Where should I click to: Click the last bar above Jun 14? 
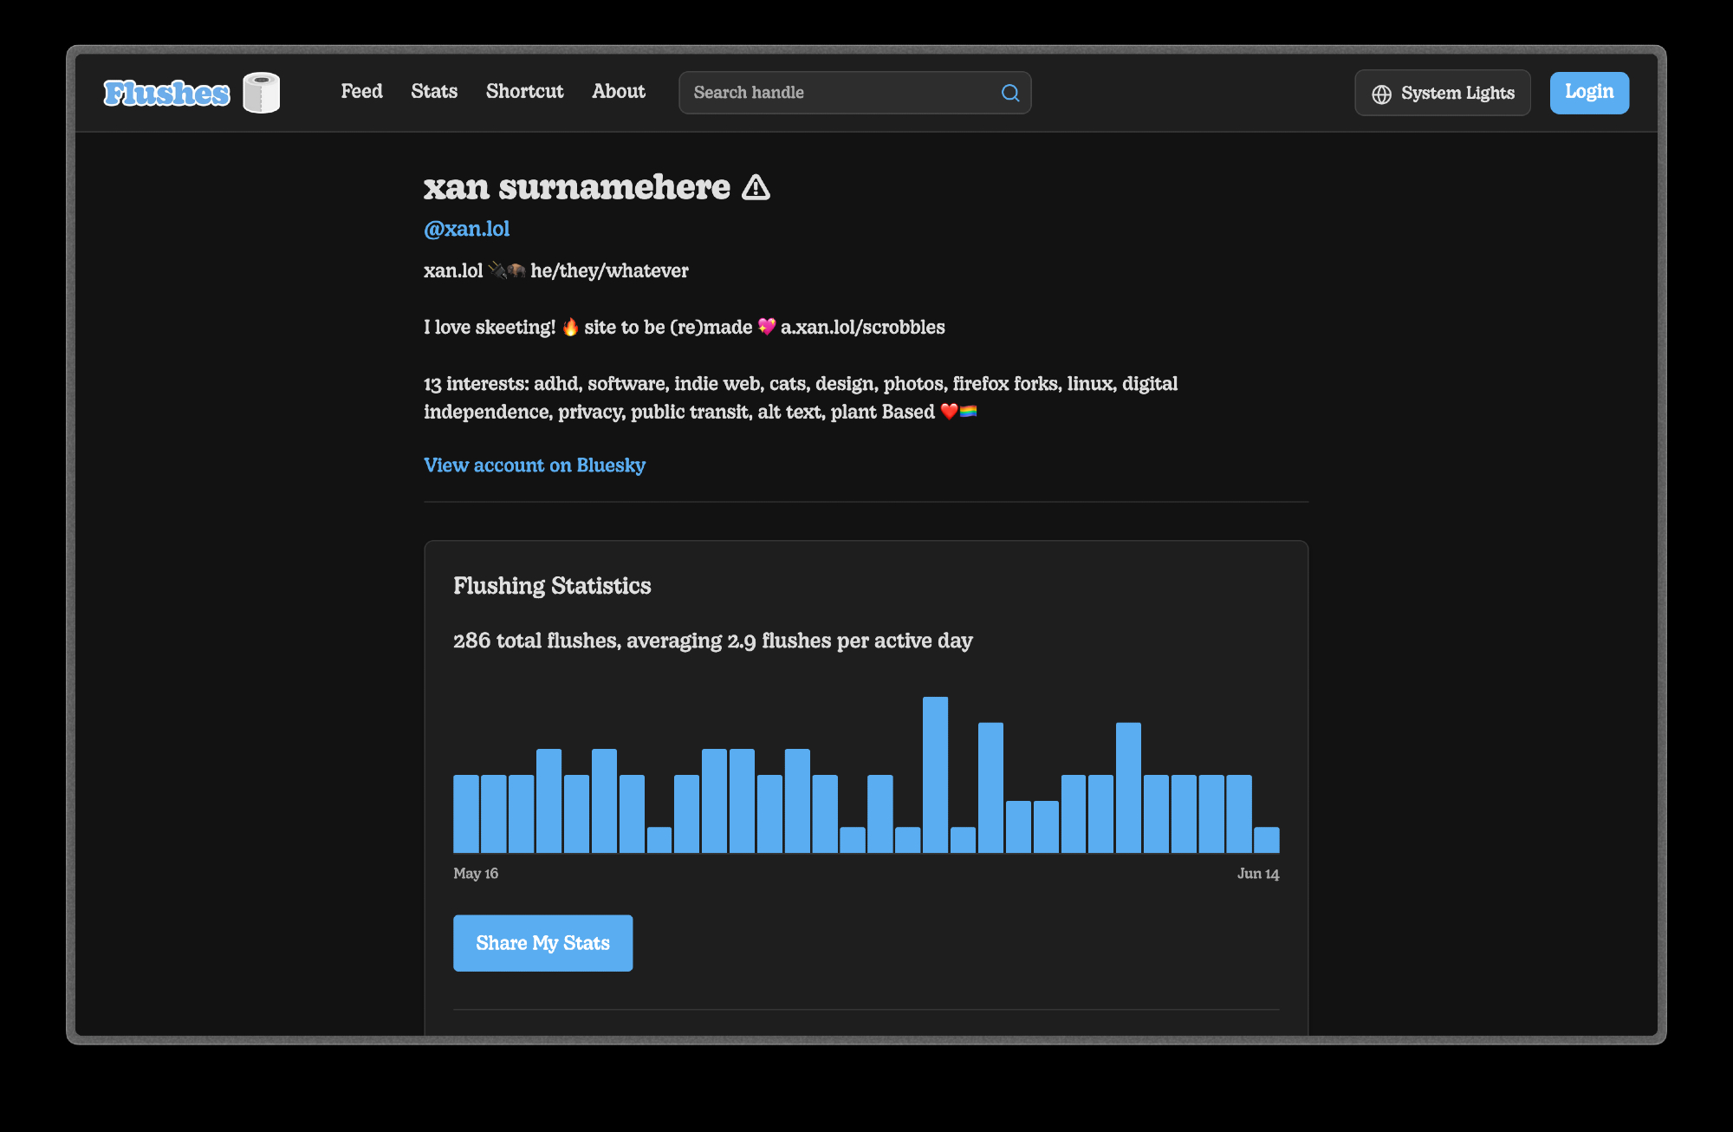tap(1266, 839)
